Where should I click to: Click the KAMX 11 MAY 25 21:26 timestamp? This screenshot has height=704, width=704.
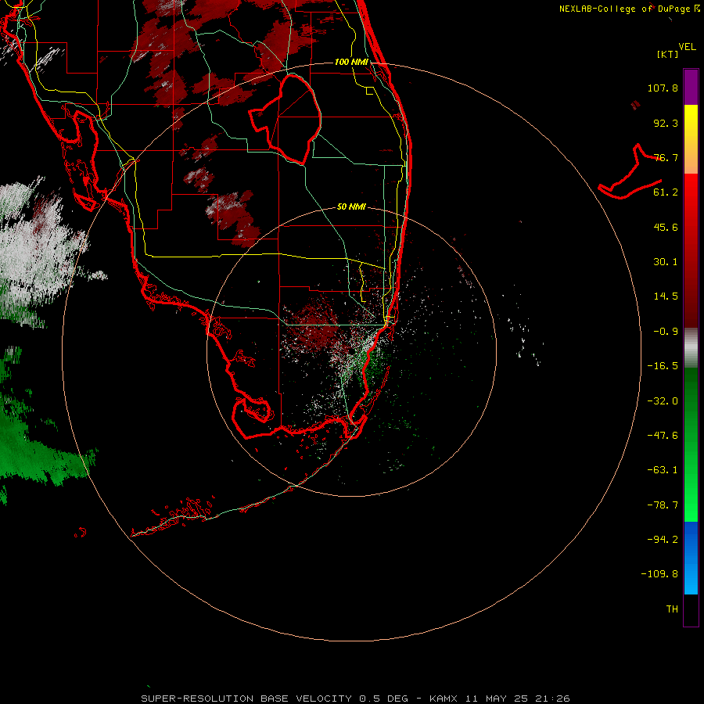pos(499,699)
